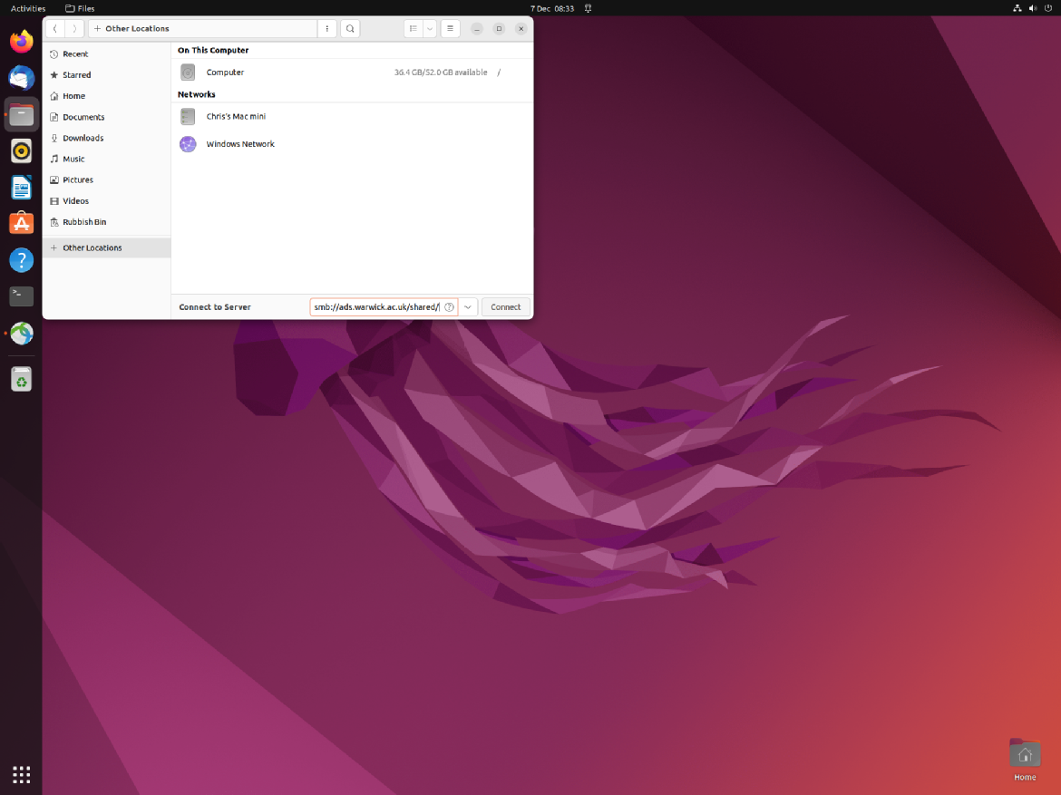This screenshot has width=1061, height=795.
Task: Show server address help icon
Action: 449,307
